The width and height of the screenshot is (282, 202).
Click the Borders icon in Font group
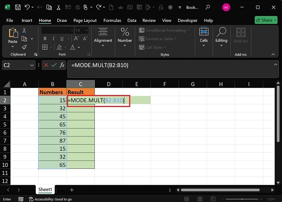tap(45, 47)
